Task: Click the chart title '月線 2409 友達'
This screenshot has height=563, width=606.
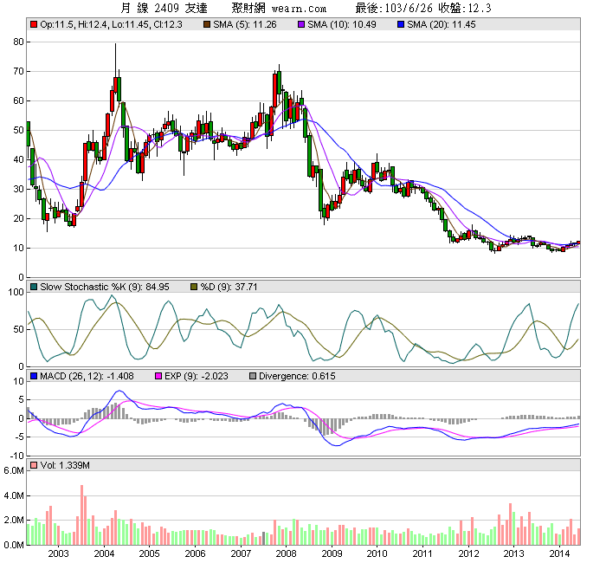Action: click(x=164, y=8)
